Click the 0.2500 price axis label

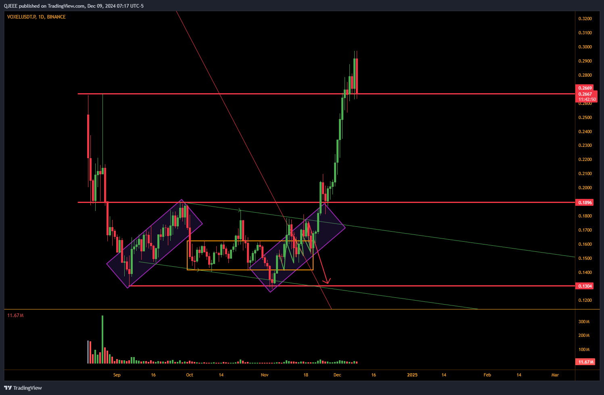[585, 117]
